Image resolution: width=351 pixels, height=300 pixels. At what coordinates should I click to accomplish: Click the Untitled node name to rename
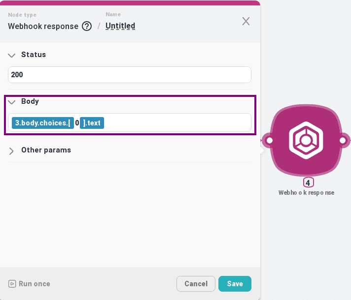click(120, 26)
